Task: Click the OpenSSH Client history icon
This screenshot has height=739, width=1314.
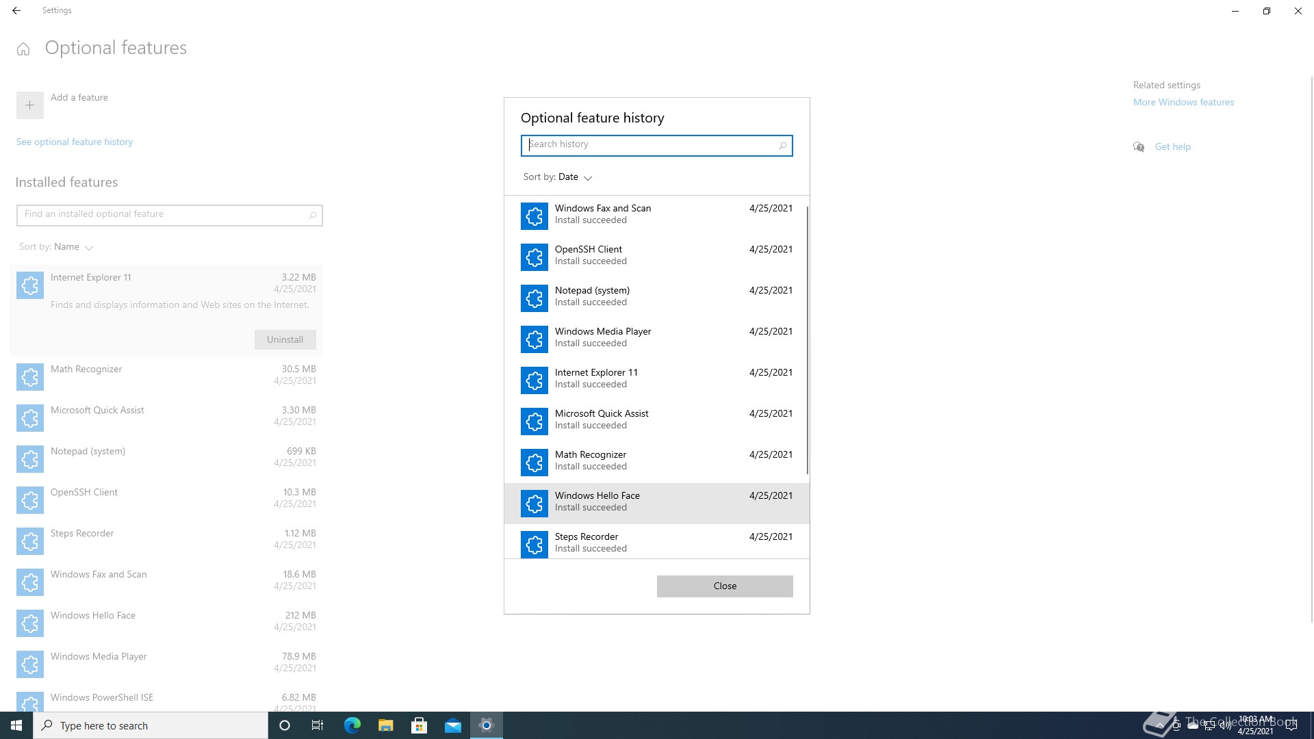Action: pyautogui.click(x=534, y=257)
